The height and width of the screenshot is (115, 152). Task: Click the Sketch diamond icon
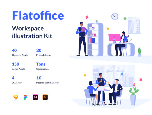(x=16, y=97)
